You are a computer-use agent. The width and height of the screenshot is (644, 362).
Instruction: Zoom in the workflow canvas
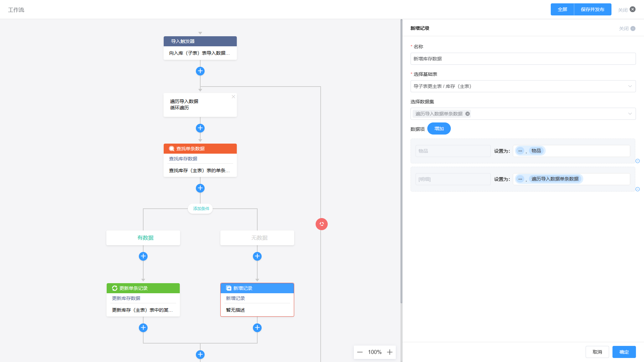[390, 352]
